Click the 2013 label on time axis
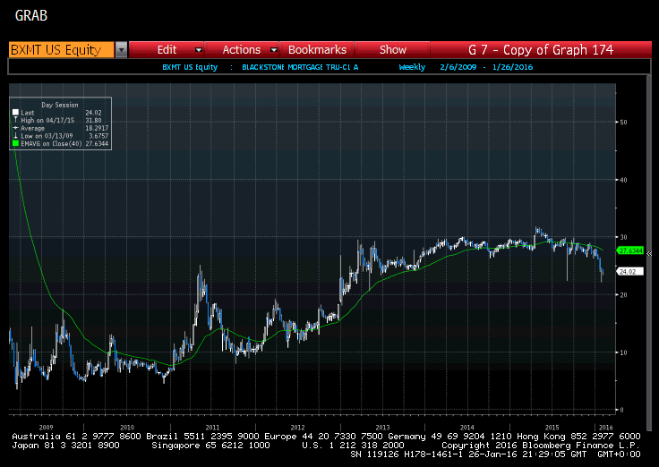This screenshot has height=467, width=659. (382, 428)
